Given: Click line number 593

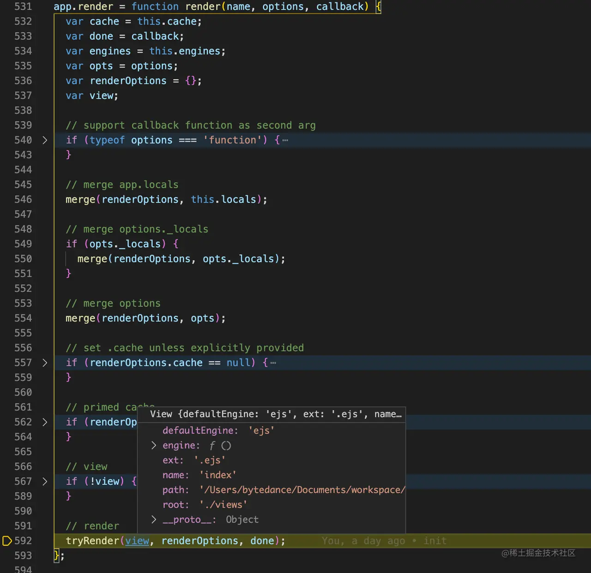Looking at the screenshot, I should (x=23, y=555).
